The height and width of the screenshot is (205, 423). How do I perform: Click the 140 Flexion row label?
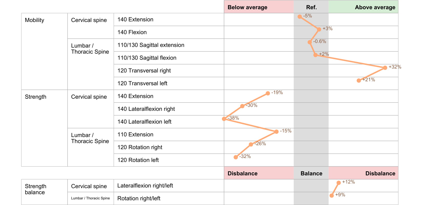[x=132, y=32]
